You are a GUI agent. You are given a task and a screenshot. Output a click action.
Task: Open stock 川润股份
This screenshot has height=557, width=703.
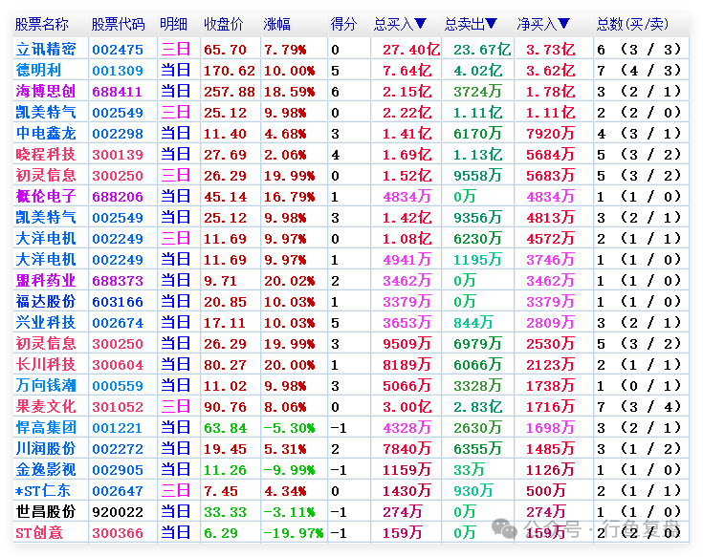tap(46, 449)
